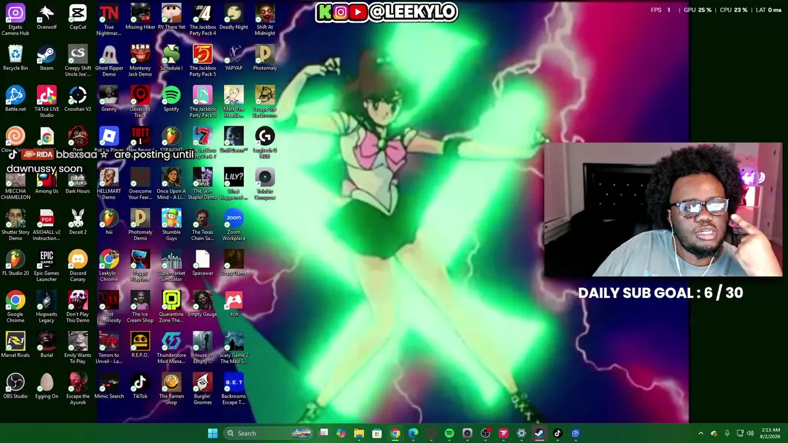Select the Hogwarts Legacy icon
This screenshot has width=788, height=443.
tap(47, 307)
